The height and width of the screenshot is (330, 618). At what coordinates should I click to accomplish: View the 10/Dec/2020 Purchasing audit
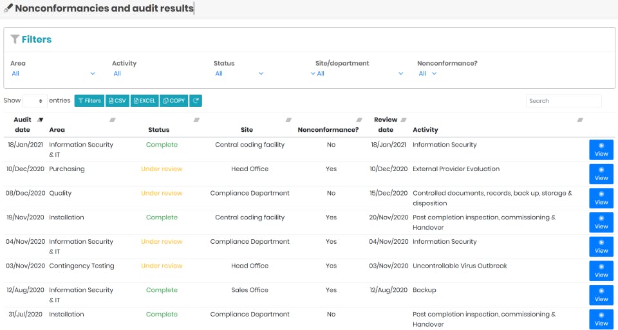point(601,174)
